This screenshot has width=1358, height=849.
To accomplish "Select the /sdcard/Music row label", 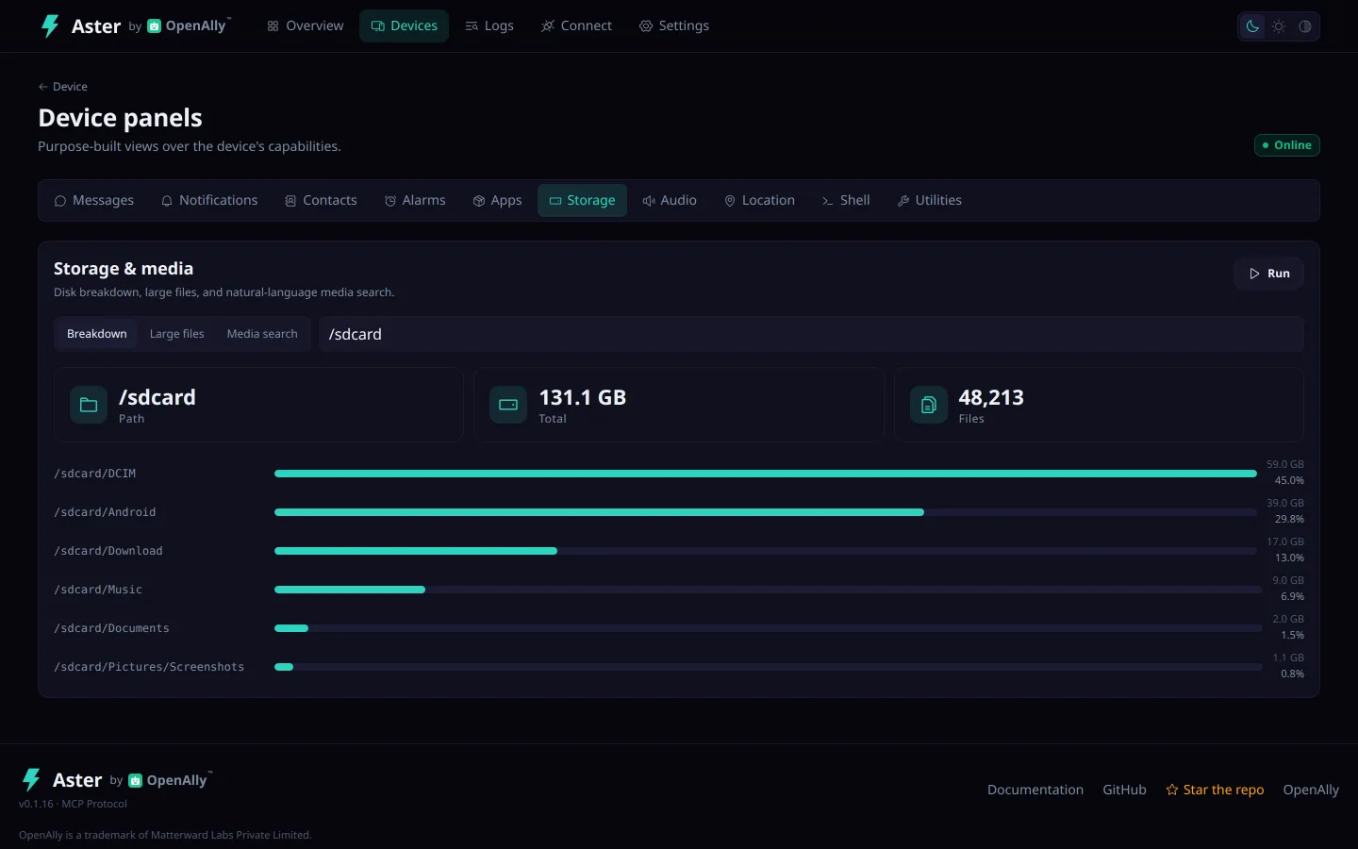I will 98,590.
